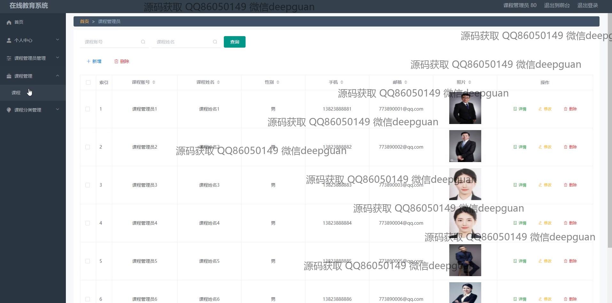Focus the 课程姓名 search field
Screen dimensions: 612x303
[186, 42]
